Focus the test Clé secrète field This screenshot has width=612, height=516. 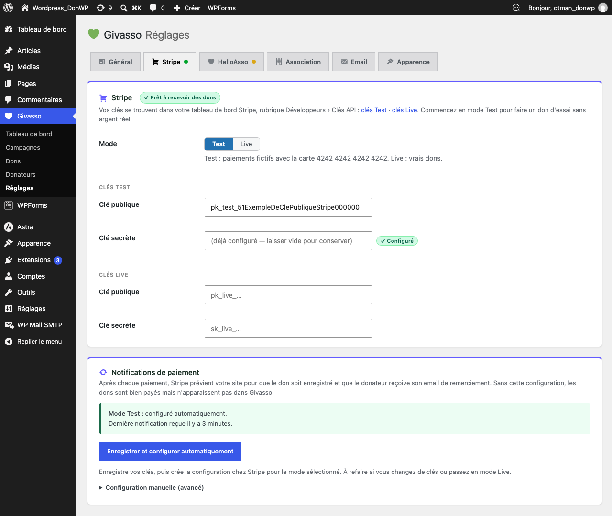point(288,241)
